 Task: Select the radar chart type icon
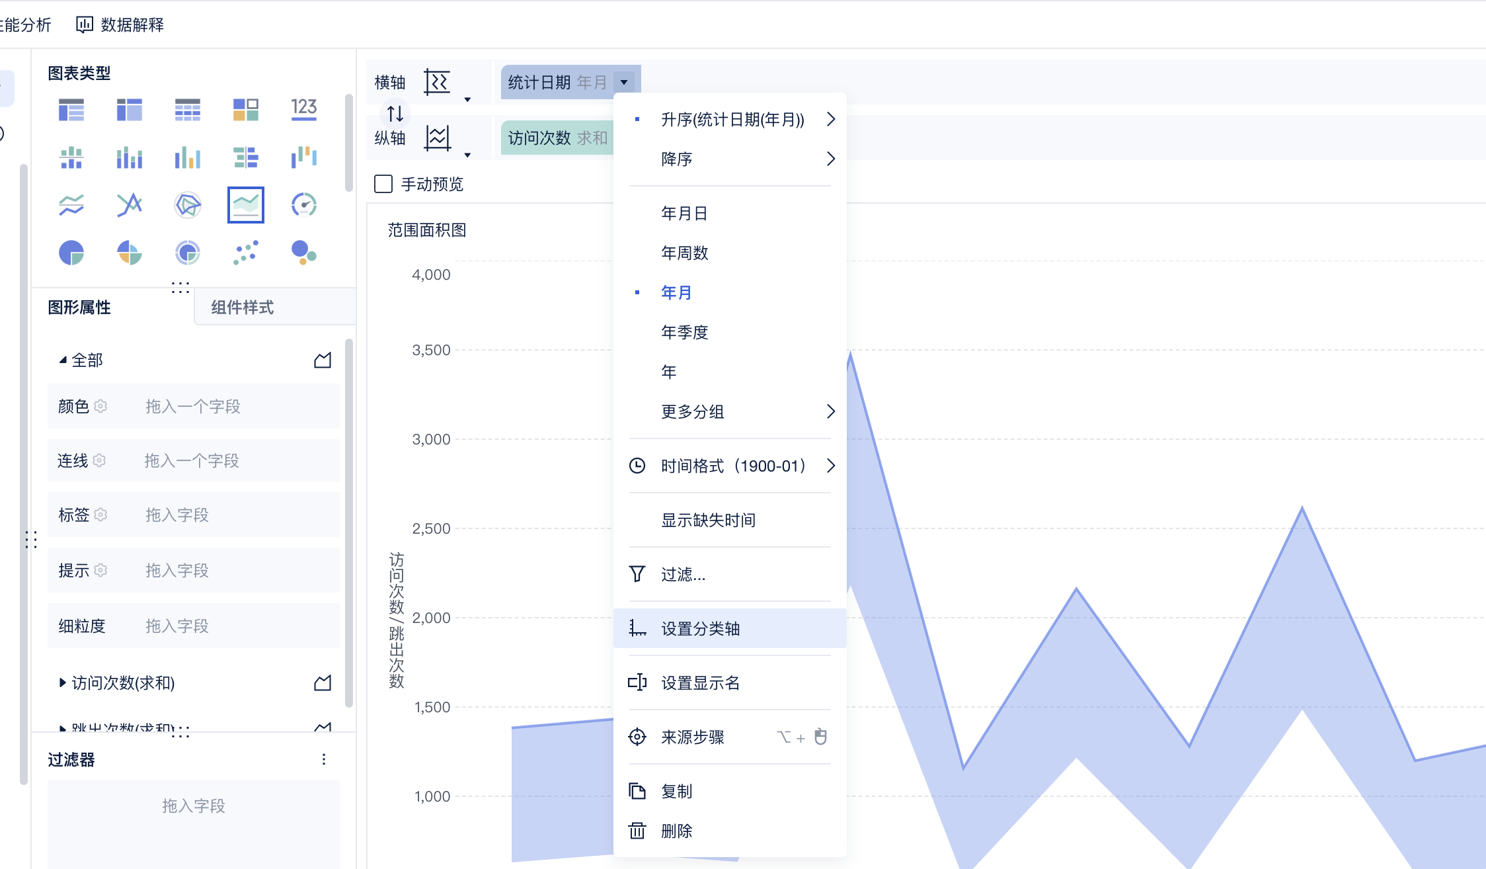(188, 205)
